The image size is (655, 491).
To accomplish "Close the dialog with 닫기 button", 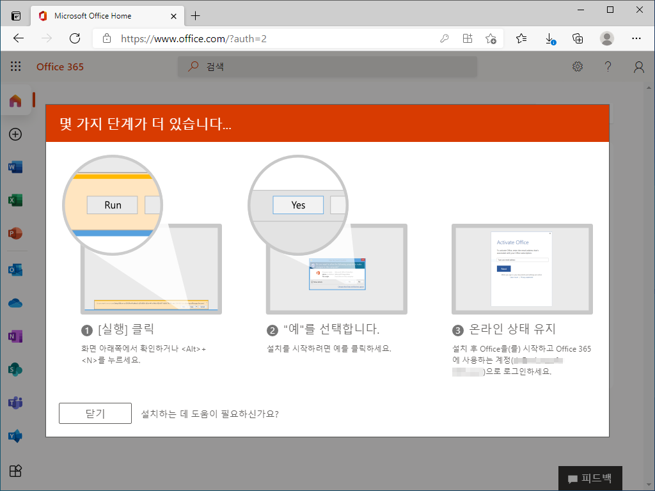I will coord(95,414).
